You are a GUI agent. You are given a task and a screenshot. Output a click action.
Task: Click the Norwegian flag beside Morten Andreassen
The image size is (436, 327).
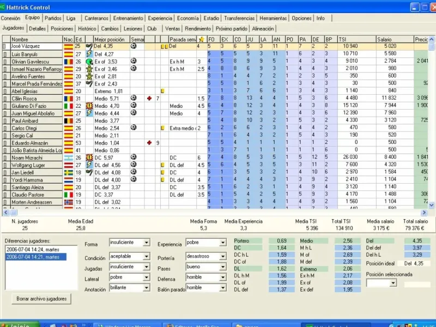[x=69, y=202]
